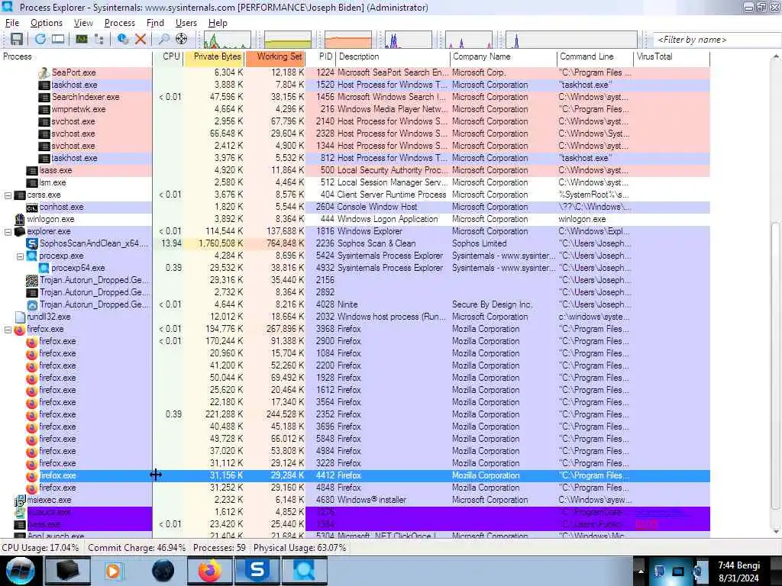The width and height of the screenshot is (782, 586).
Task: Click the Firefox taskbar icon
Action: coord(210,571)
